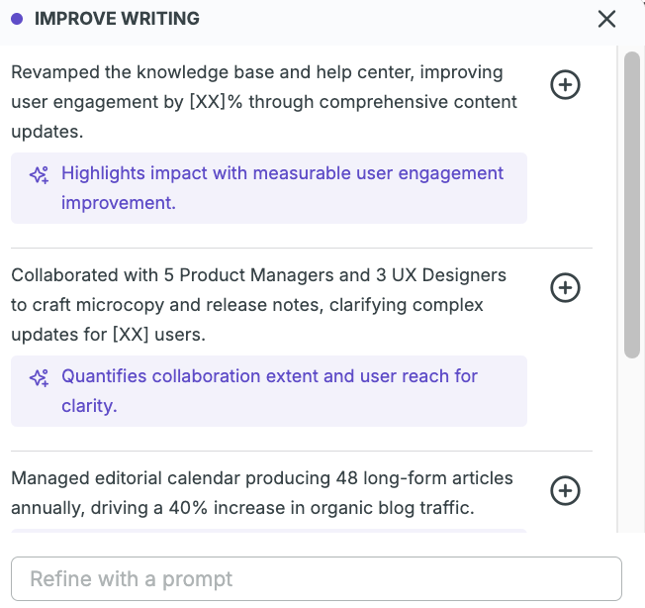The height and width of the screenshot is (608, 645).
Task: Click the suggestions list scrollbar thumb
Action: point(632,203)
